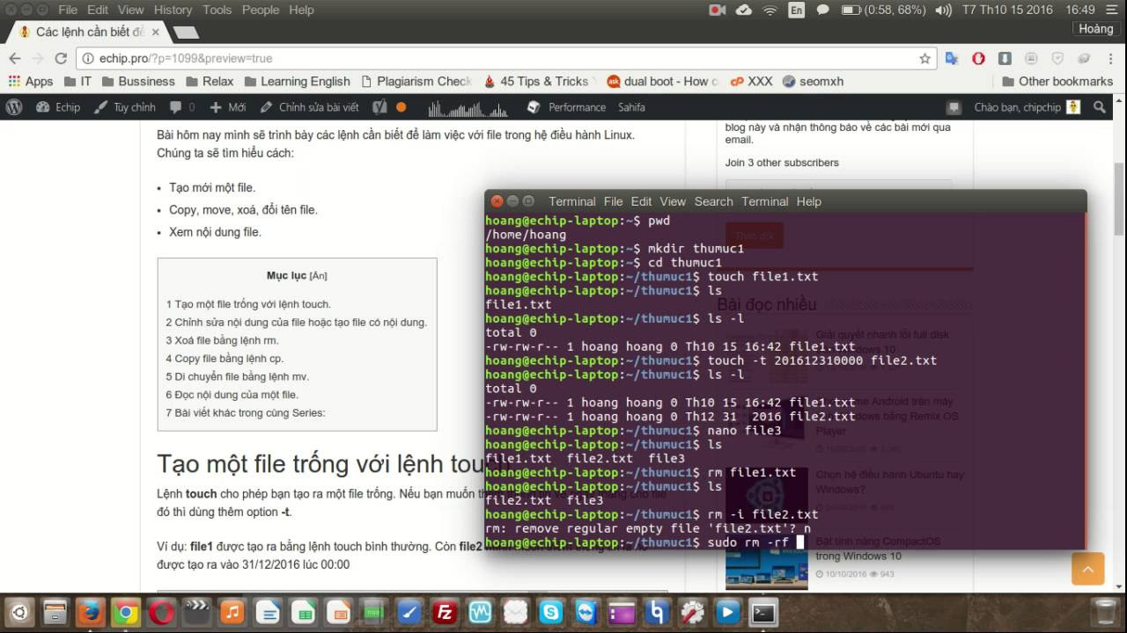The image size is (1127, 633).
Task: Launch Opera from the dock
Action: [x=160, y=612]
